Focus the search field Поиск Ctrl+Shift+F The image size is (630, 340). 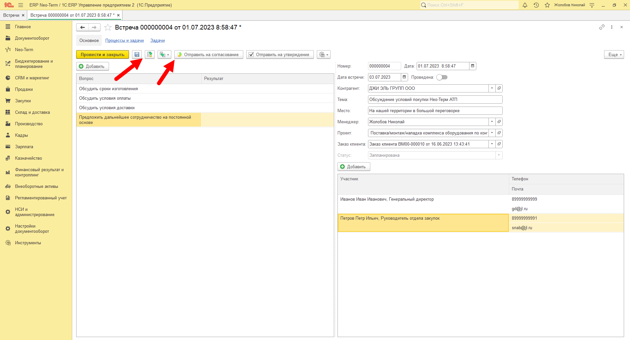tap(469, 5)
